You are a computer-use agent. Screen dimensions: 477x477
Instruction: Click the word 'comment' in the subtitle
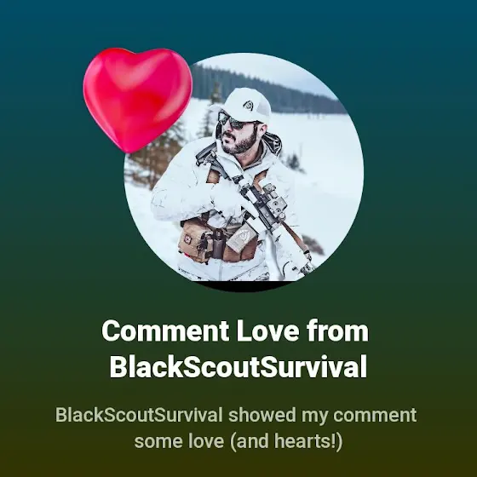pyautogui.click(x=375, y=416)
